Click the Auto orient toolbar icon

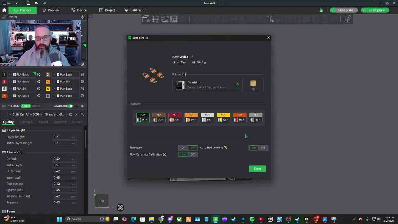click(x=165, y=19)
